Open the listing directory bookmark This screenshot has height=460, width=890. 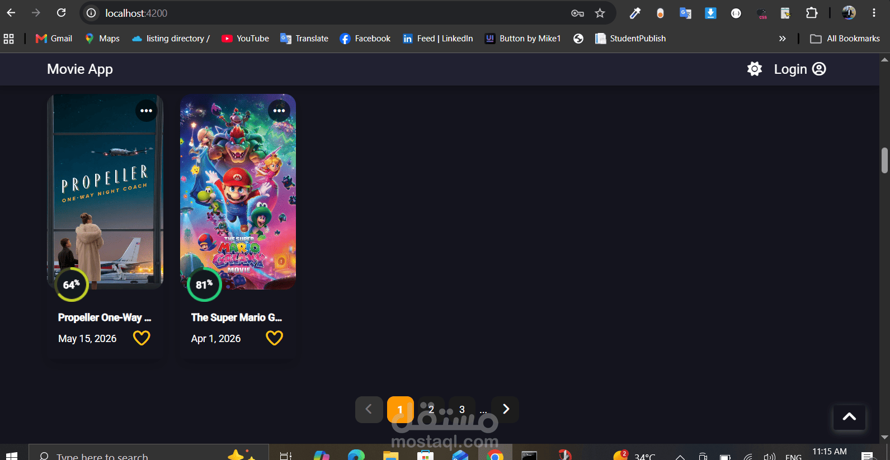(x=171, y=39)
